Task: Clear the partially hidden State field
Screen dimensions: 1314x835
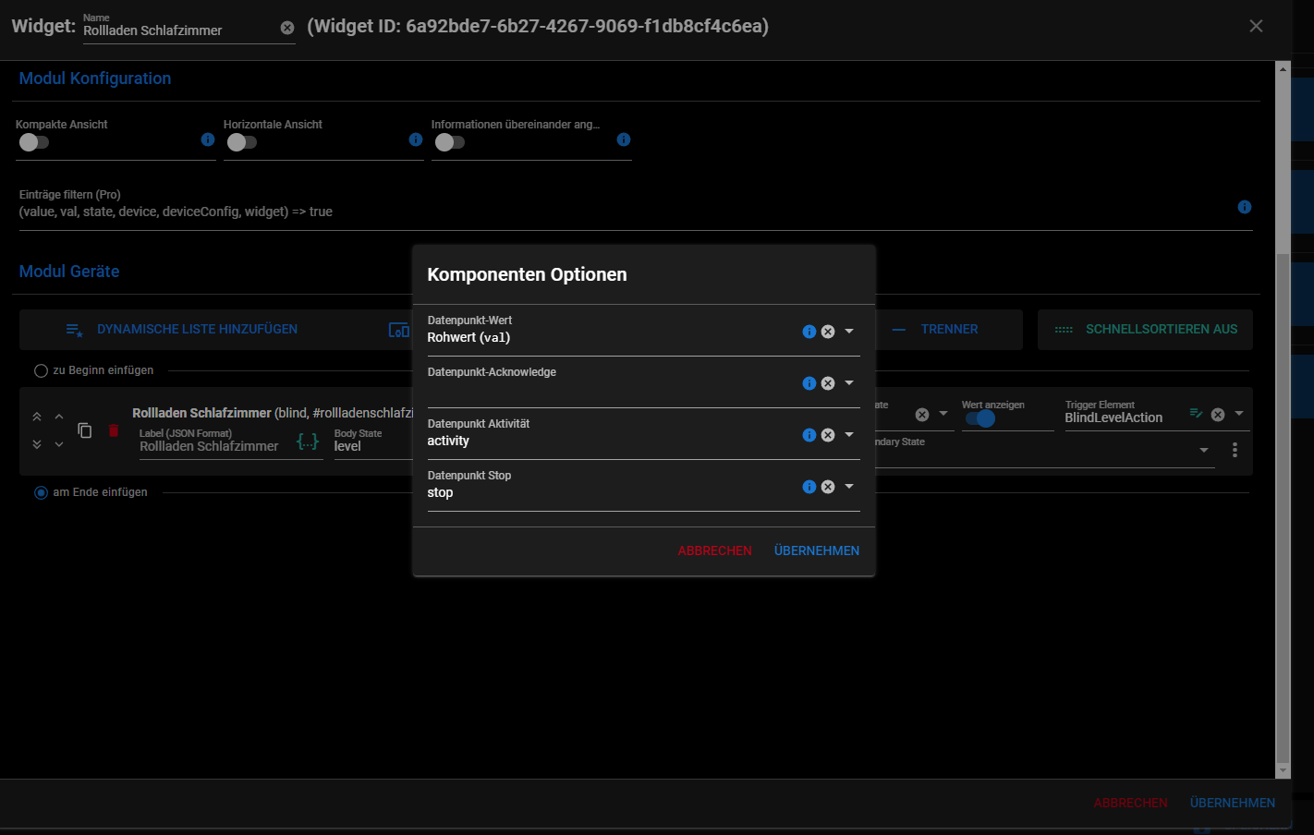Action: point(921,415)
